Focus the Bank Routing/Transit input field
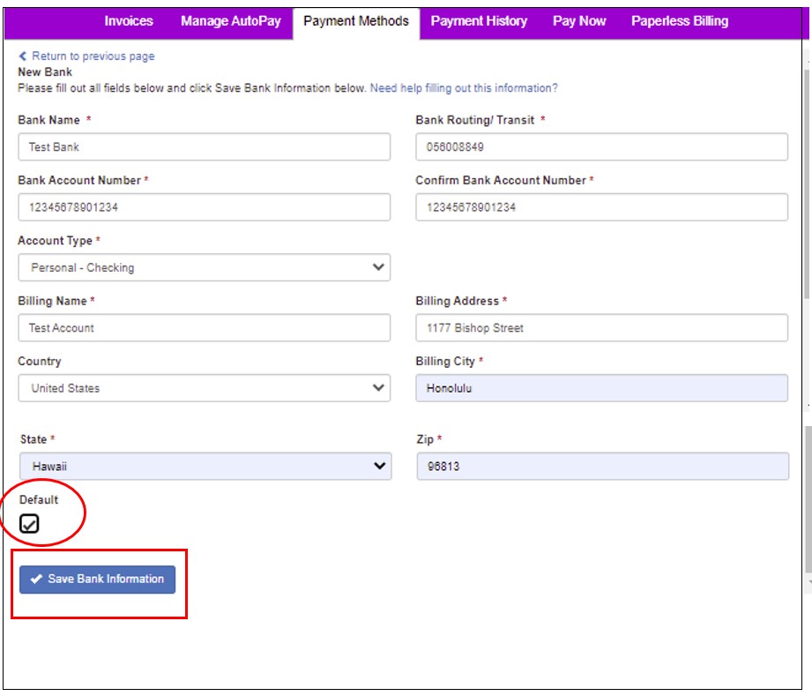The height and width of the screenshot is (696, 812). 602,146
